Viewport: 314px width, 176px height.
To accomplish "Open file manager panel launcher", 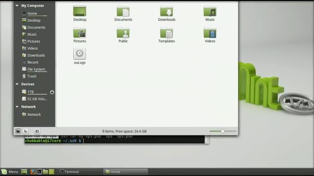I will [46, 172].
